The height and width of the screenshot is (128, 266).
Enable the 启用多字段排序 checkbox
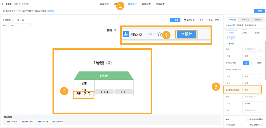247,120
